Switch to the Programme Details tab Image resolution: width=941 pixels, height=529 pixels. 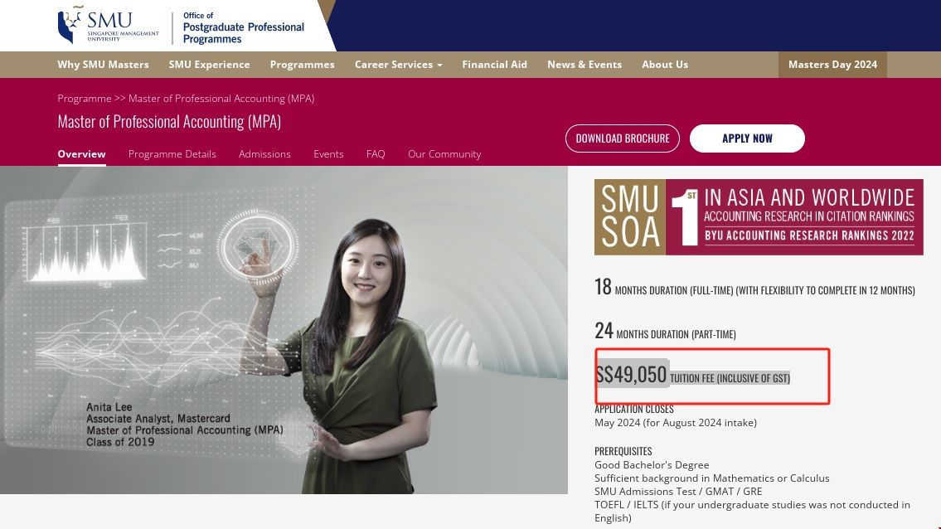pos(172,153)
